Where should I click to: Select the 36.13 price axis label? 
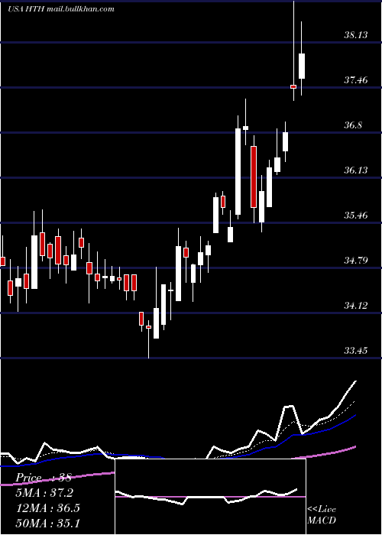(356, 170)
